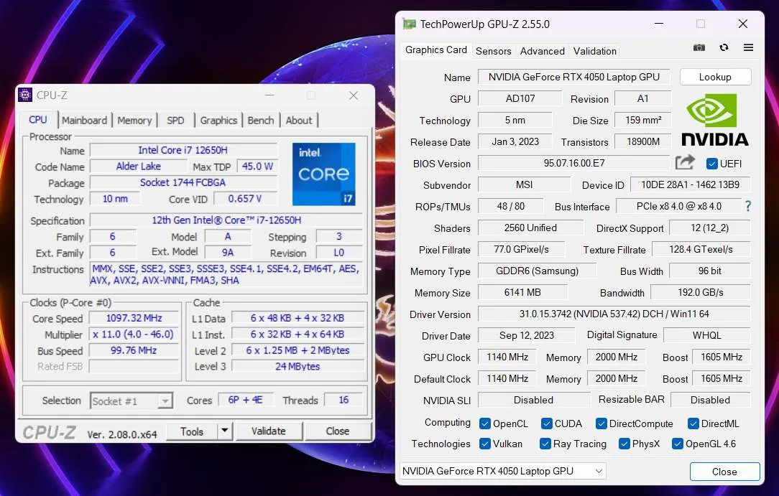This screenshot has width=779, height=496.
Task: Click the GPU-Z title bar icon
Action: (x=410, y=24)
